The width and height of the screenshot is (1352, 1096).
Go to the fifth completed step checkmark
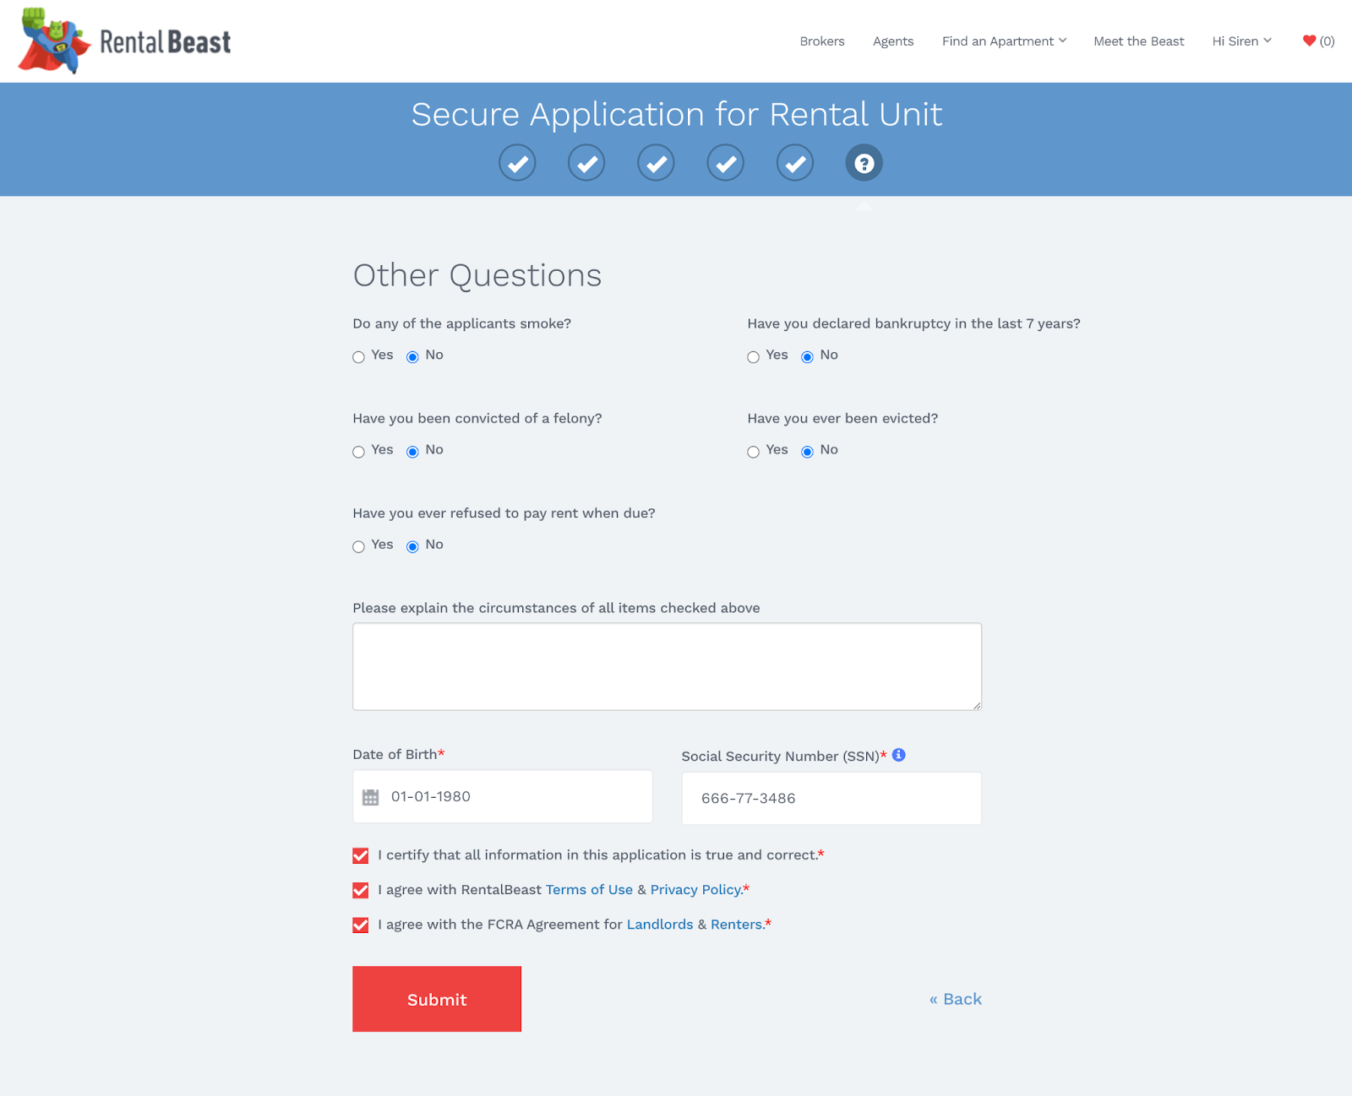[x=794, y=163]
